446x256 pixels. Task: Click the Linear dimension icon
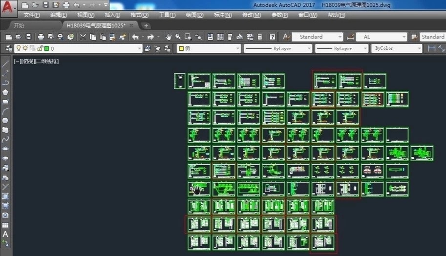click(432, 49)
